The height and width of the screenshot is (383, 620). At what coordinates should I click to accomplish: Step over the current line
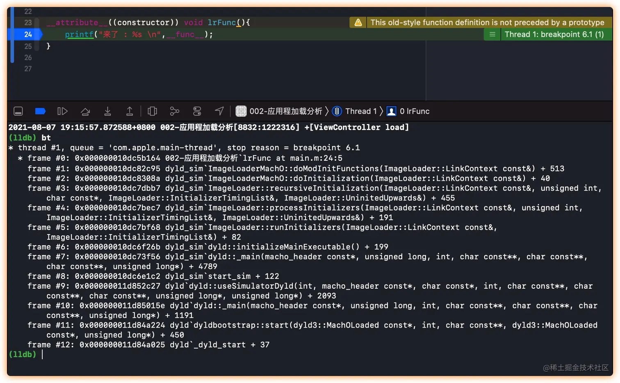tap(85, 111)
